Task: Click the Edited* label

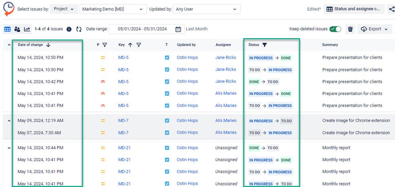Action: tap(314, 9)
